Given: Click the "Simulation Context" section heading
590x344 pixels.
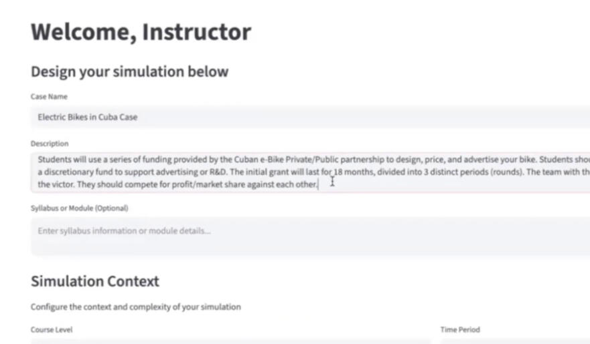Looking at the screenshot, I should coord(95,281).
